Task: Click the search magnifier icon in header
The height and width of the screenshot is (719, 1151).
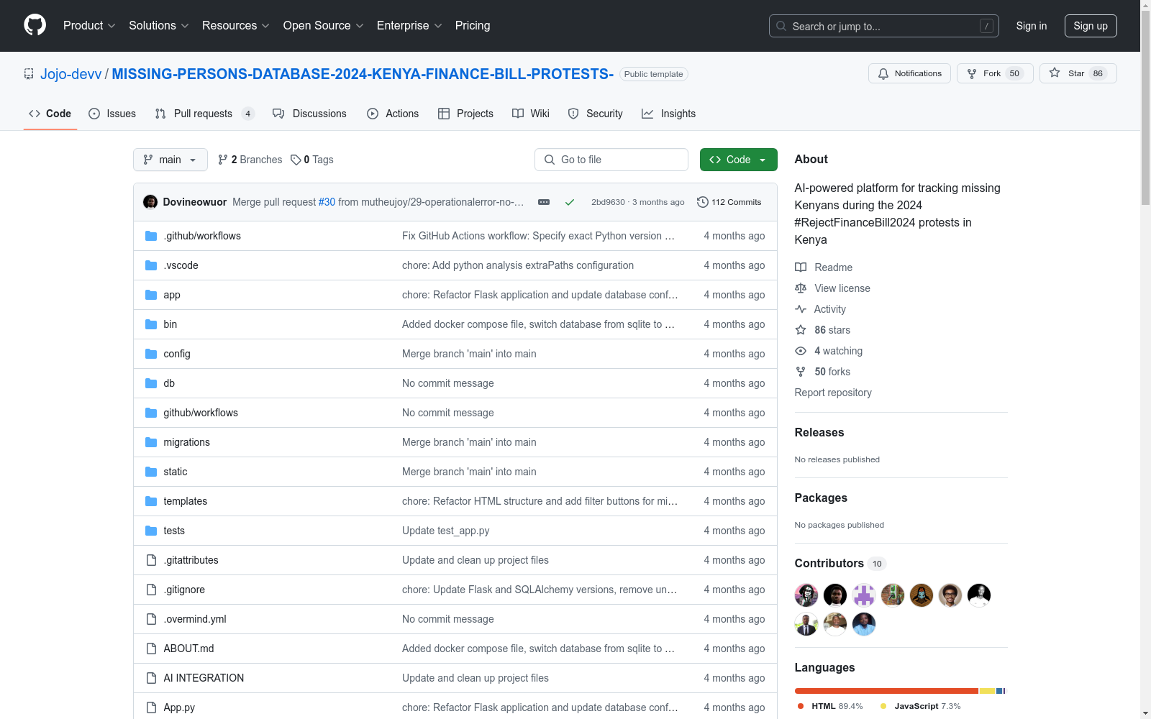Action: (781, 26)
